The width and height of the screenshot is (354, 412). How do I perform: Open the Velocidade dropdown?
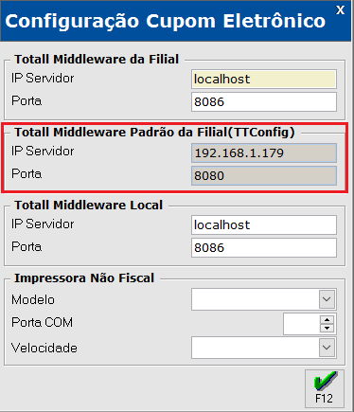(327, 348)
